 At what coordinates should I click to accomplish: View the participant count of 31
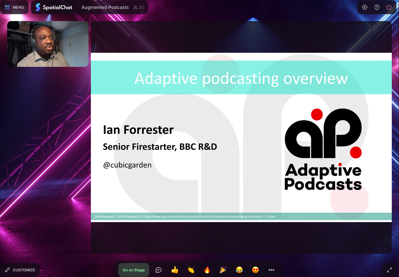click(138, 7)
